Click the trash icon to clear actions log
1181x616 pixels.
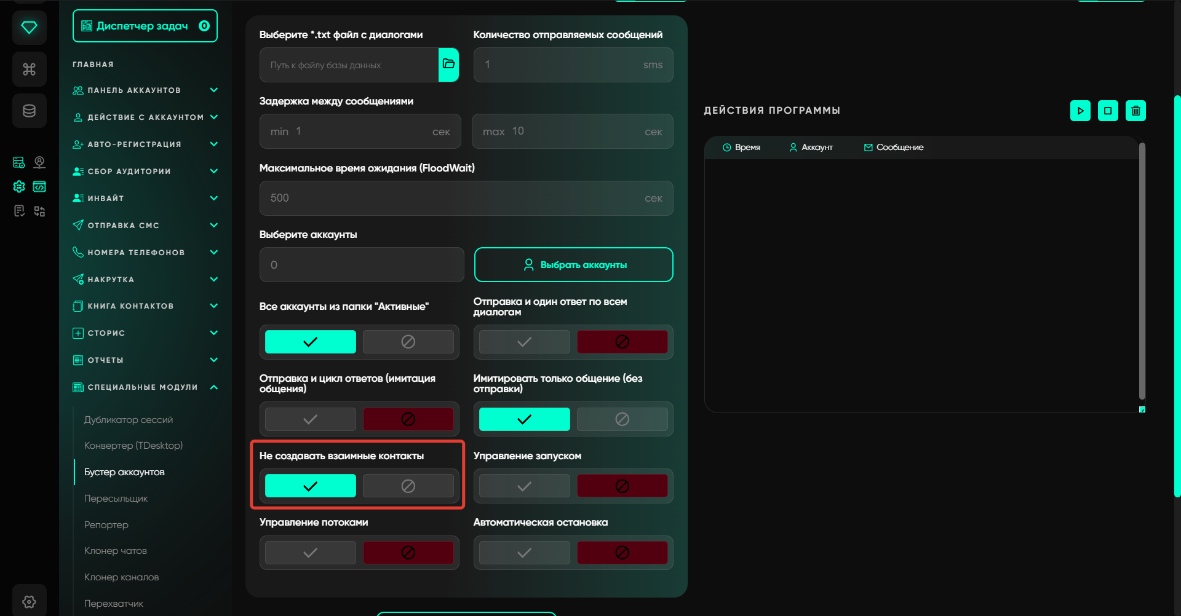tap(1135, 111)
